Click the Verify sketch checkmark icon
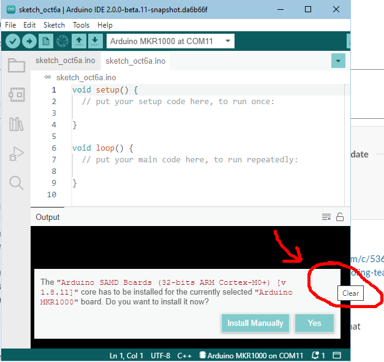The height and width of the screenshot is (362, 384). pos(13,41)
